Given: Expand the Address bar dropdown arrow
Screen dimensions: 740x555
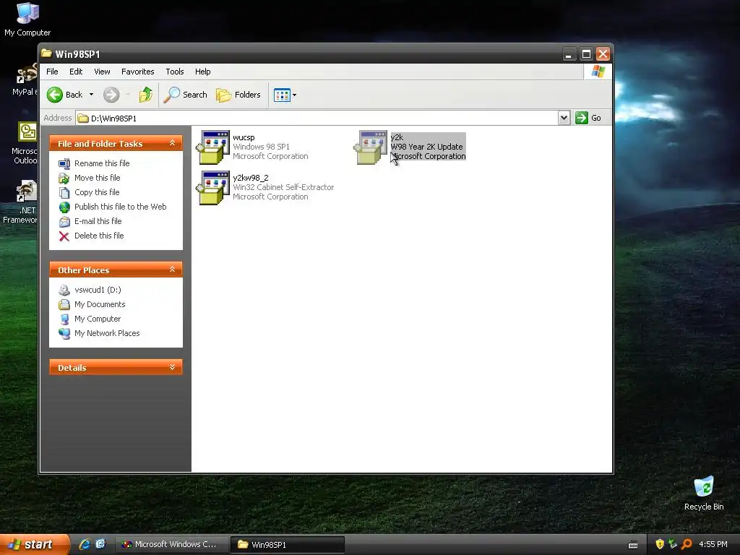Looking at the screenshot, I should [x=564, y=118].
